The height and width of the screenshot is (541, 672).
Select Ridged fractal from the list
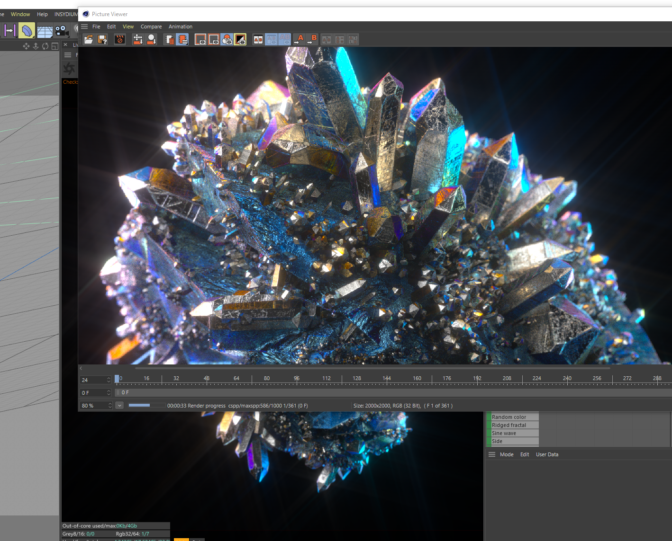509,425
